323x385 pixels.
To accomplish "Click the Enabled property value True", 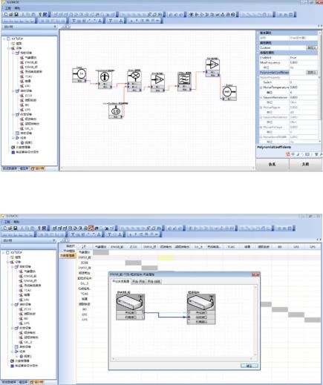I will click(x=304, y=58).
